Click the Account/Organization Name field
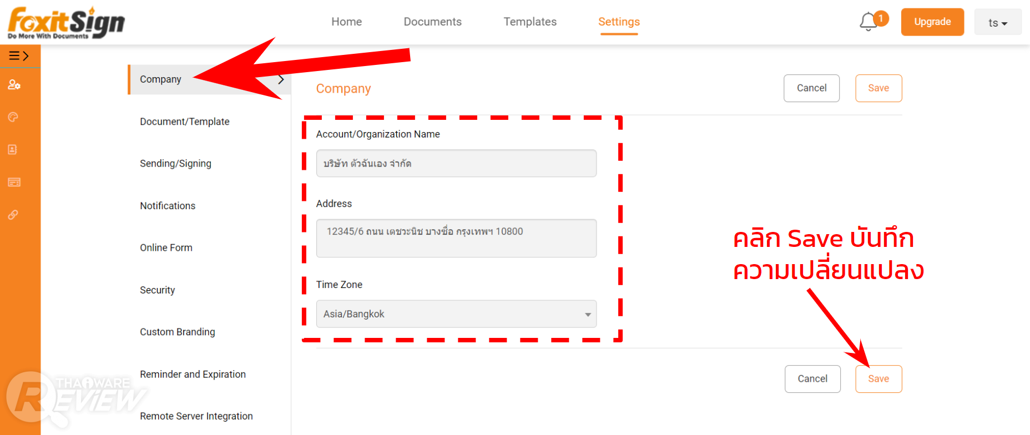The image size is (1030, 435). point(456,164)
